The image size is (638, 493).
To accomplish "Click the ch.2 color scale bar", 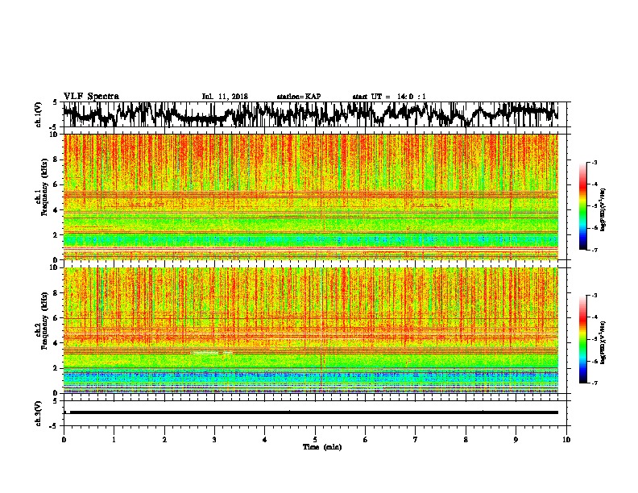I will point(583,339).
